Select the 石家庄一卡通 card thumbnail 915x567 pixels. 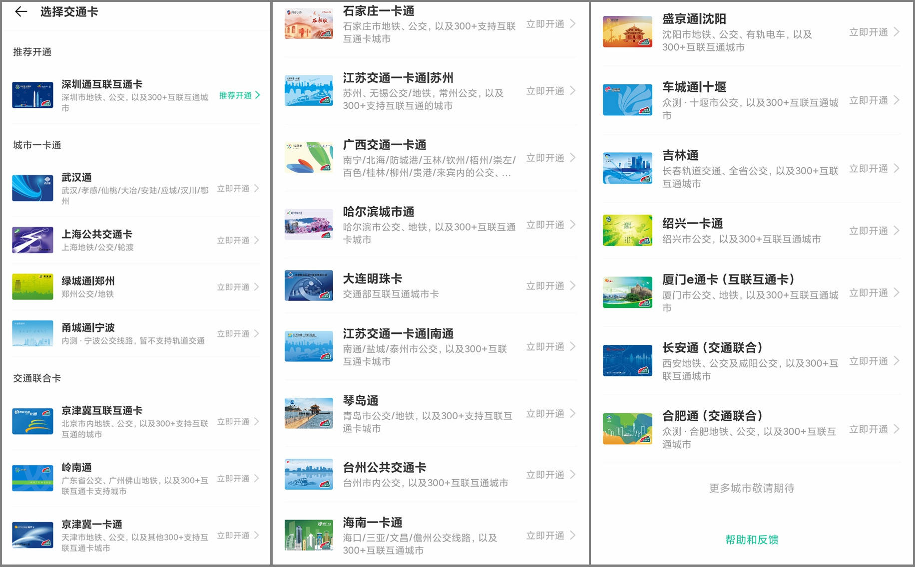coord(308,23)
